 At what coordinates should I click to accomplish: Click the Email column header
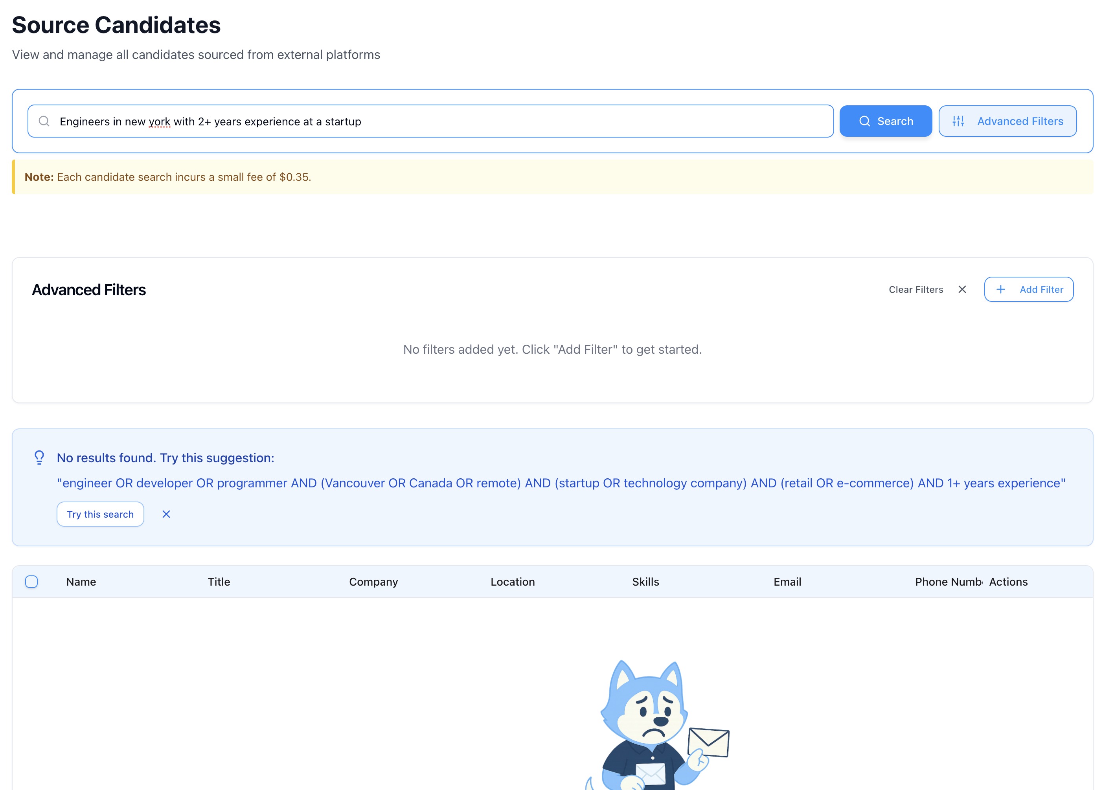point(787,581)
